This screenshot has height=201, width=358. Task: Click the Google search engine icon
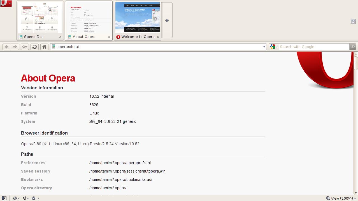(x=272, y=47)
